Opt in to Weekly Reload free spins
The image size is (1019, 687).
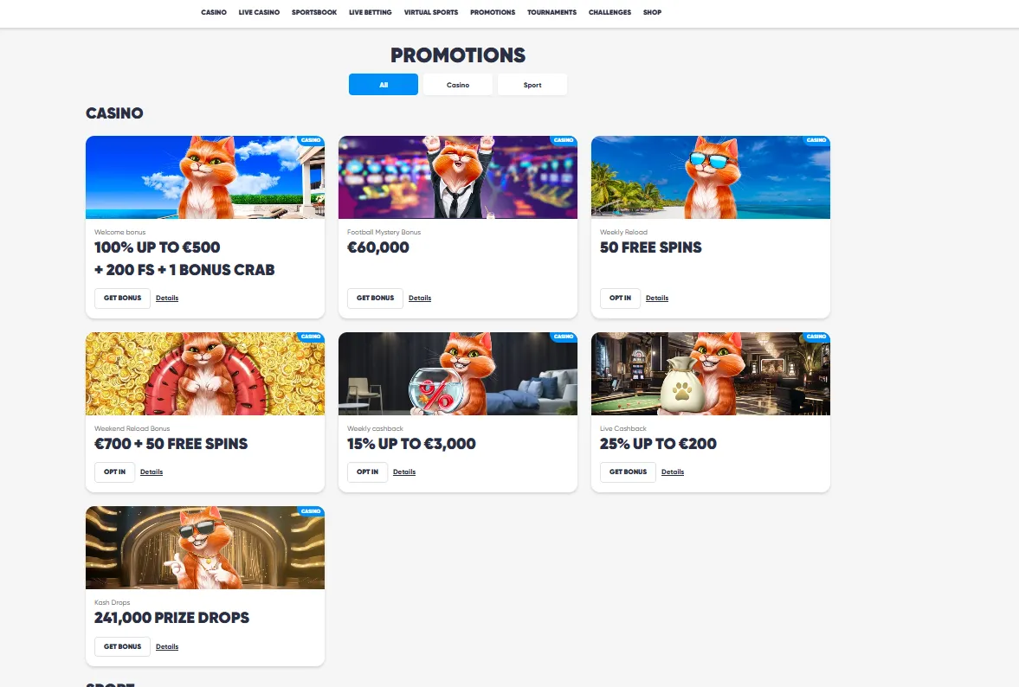click(x=620, y=298)
